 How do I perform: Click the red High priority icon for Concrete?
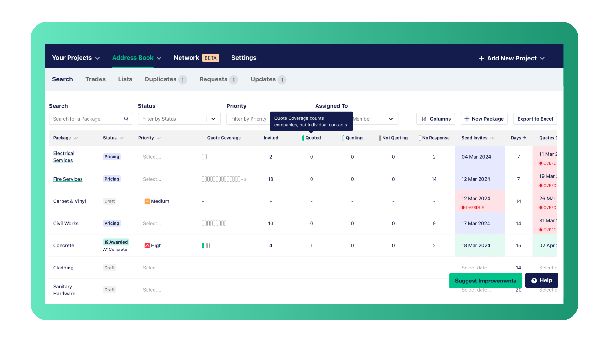(147, 245)
